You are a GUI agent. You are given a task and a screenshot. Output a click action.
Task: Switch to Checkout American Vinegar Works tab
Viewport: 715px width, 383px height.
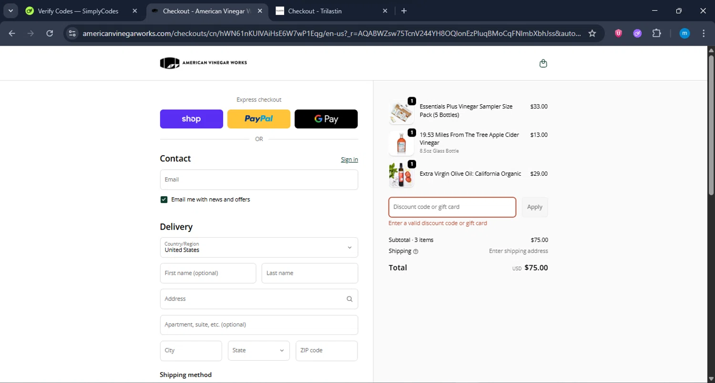(206, 11)
